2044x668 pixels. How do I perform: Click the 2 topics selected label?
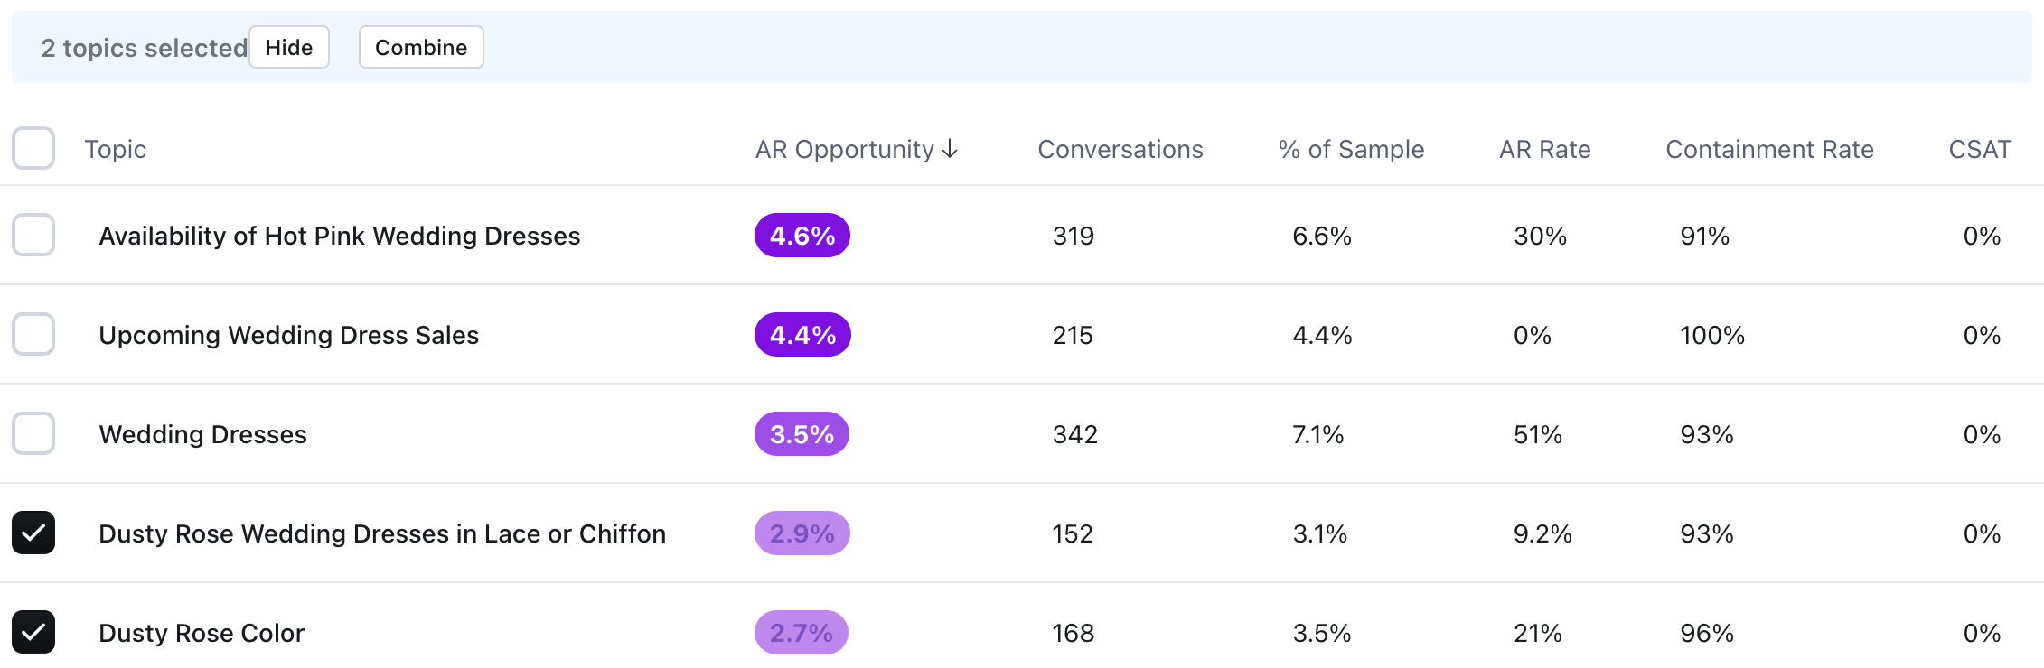tap(144, 47)
